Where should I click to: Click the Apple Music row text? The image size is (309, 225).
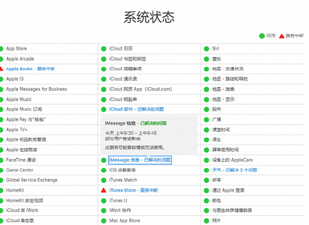pos(19,99)
